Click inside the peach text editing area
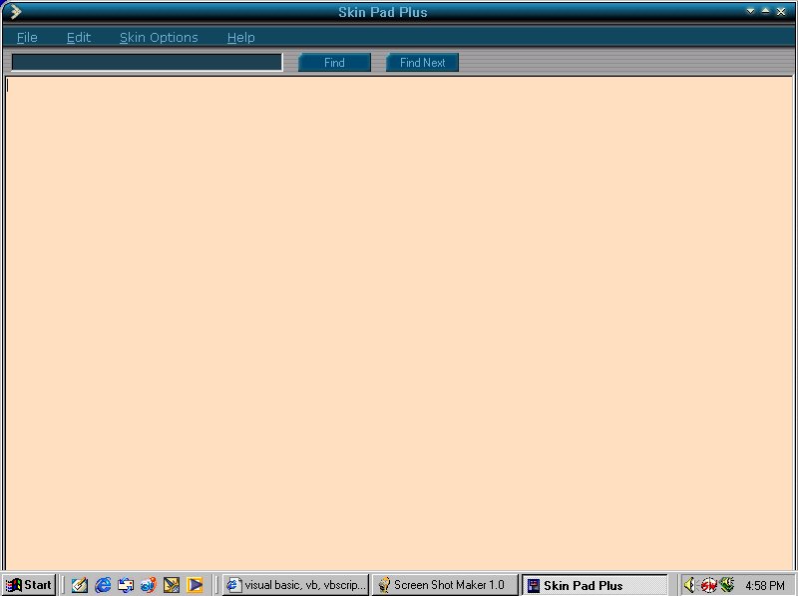 (x=399, y=323)
